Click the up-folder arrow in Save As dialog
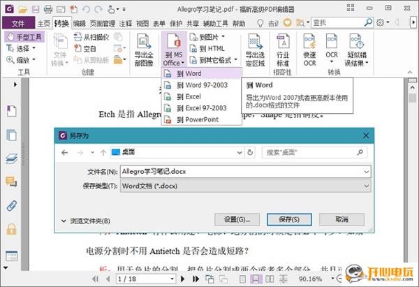419x287 pixels. [x=103, y=153]
